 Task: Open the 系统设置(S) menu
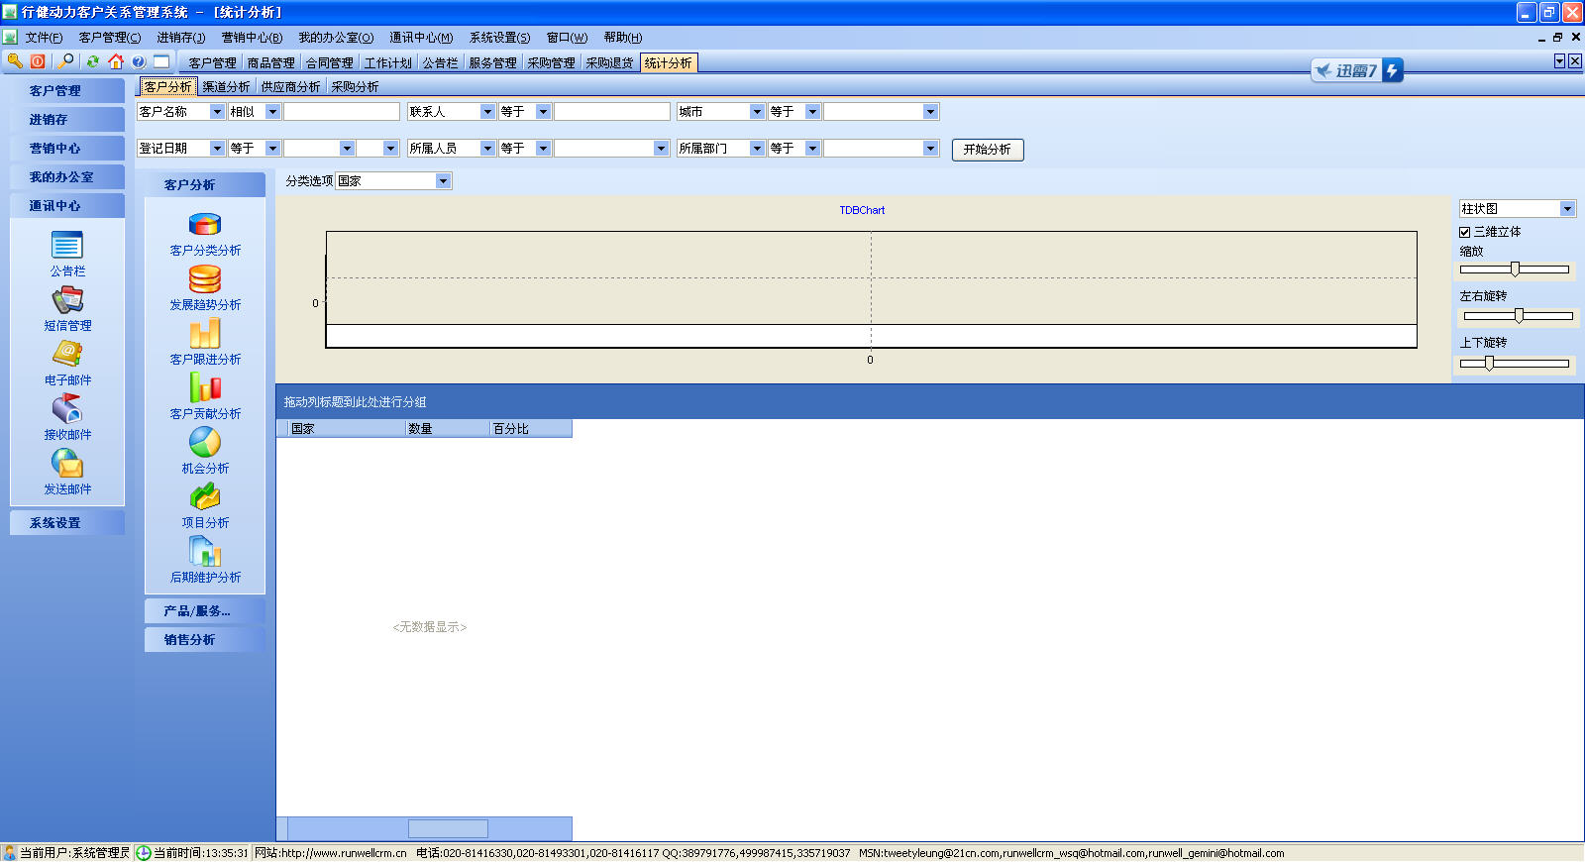click(499, 38)
